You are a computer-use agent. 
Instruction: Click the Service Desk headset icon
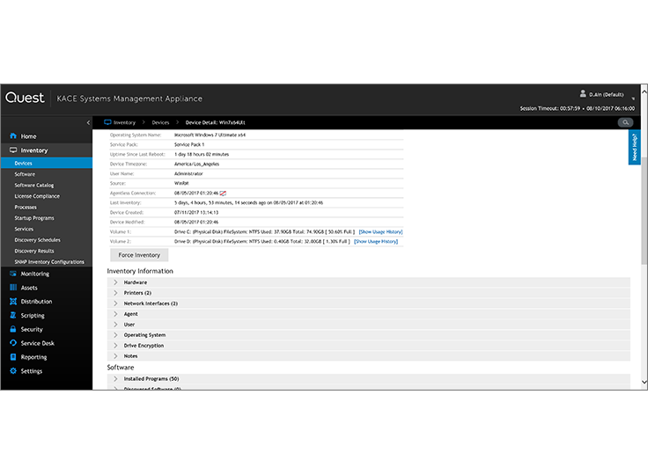coord(13,343)
